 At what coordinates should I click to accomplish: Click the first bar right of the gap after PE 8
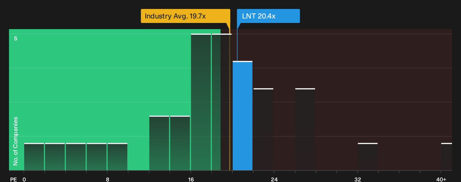coord(159,143)
